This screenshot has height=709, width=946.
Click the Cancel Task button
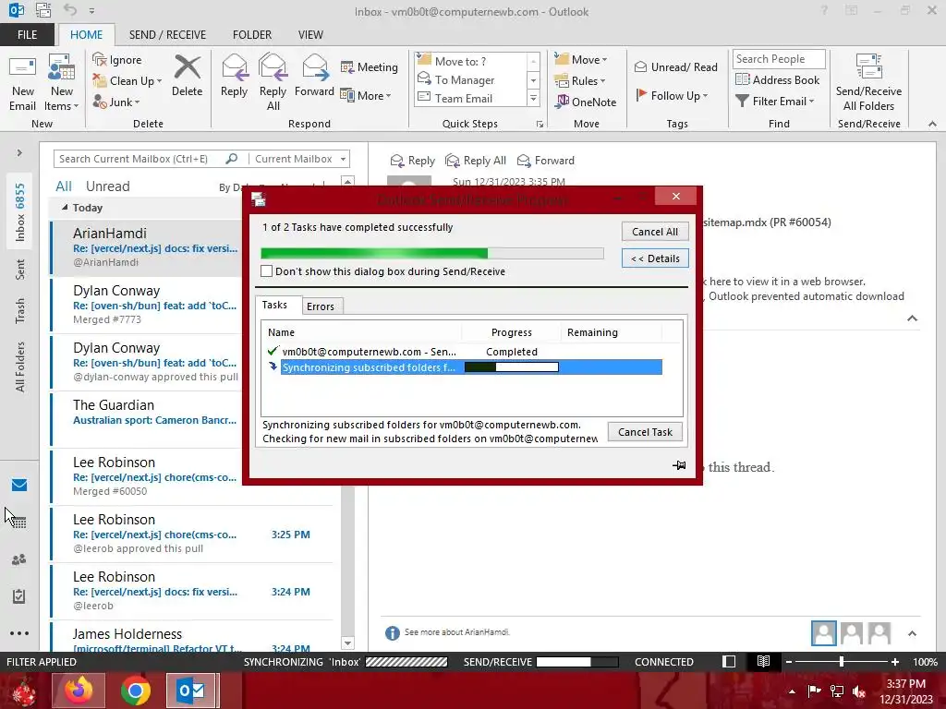click(x=645, y=432)
